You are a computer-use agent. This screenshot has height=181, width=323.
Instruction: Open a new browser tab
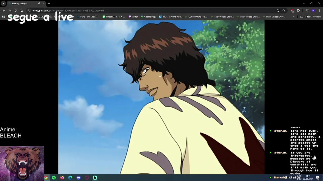coord(49,3)
